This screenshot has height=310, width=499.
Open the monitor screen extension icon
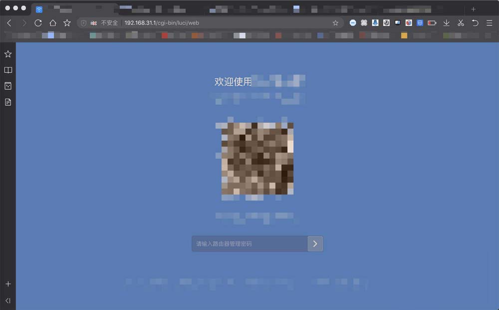coord(398,22)
